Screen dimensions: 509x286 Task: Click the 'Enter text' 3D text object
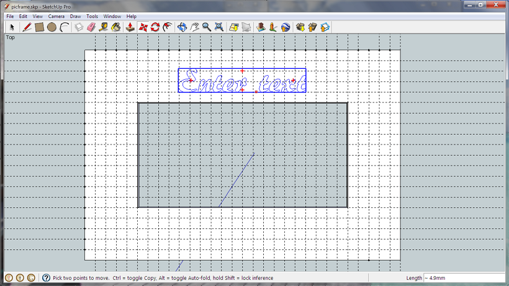(242, 81)
